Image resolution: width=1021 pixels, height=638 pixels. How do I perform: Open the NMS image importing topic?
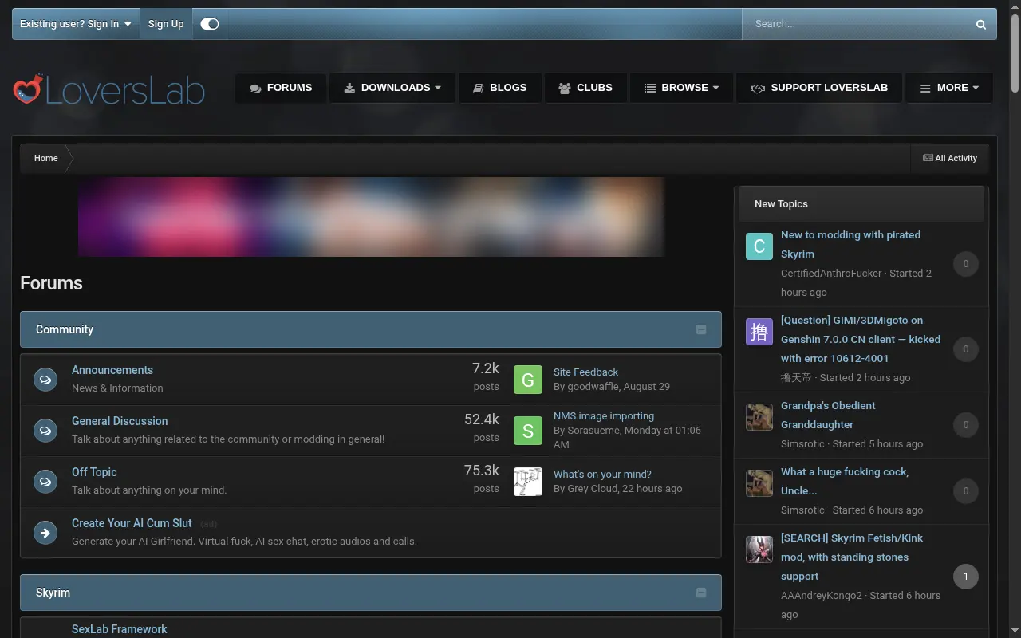[x=604, y=415]
